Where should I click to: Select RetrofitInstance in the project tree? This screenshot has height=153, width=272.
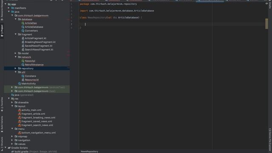point(34,65)
